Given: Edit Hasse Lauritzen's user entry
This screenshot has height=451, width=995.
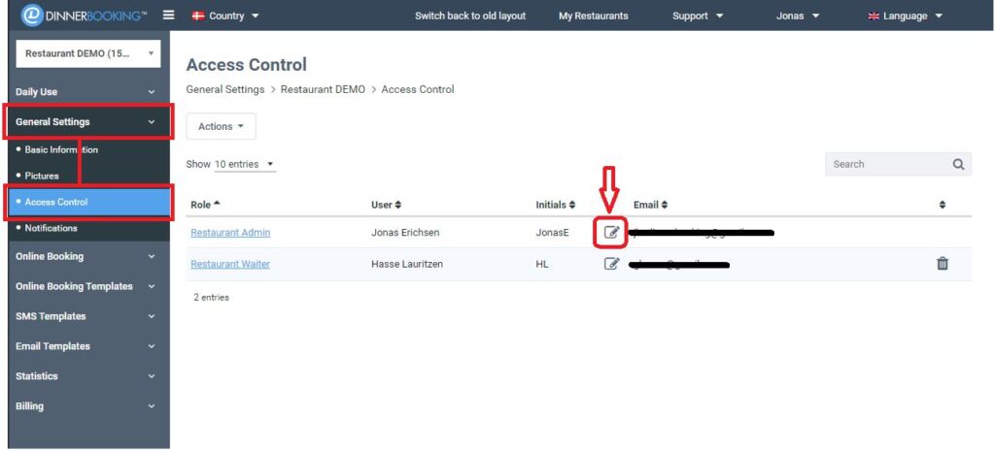Looking at the screenshot, I should tap(611, 264).
